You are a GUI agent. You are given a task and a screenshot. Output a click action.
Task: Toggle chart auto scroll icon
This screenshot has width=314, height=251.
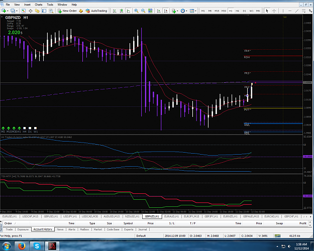(x=159, y=11)
